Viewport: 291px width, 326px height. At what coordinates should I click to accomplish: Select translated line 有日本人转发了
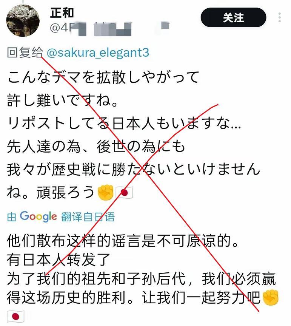(59, 260)
